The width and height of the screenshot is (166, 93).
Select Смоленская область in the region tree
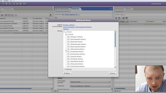[x=78, y=66]
